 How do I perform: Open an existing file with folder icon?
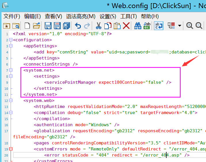(36, 26)
